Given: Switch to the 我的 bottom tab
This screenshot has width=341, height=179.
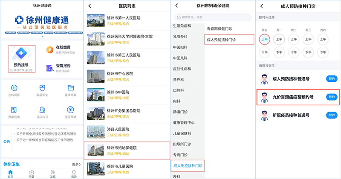Looking at the screenshot, I should [x=73, y=173].
